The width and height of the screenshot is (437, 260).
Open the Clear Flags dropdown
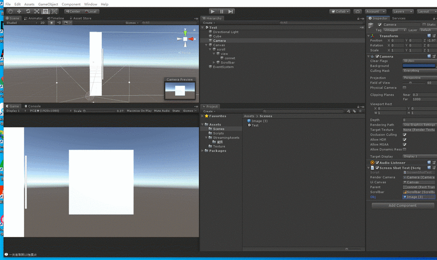pos(419,61)
